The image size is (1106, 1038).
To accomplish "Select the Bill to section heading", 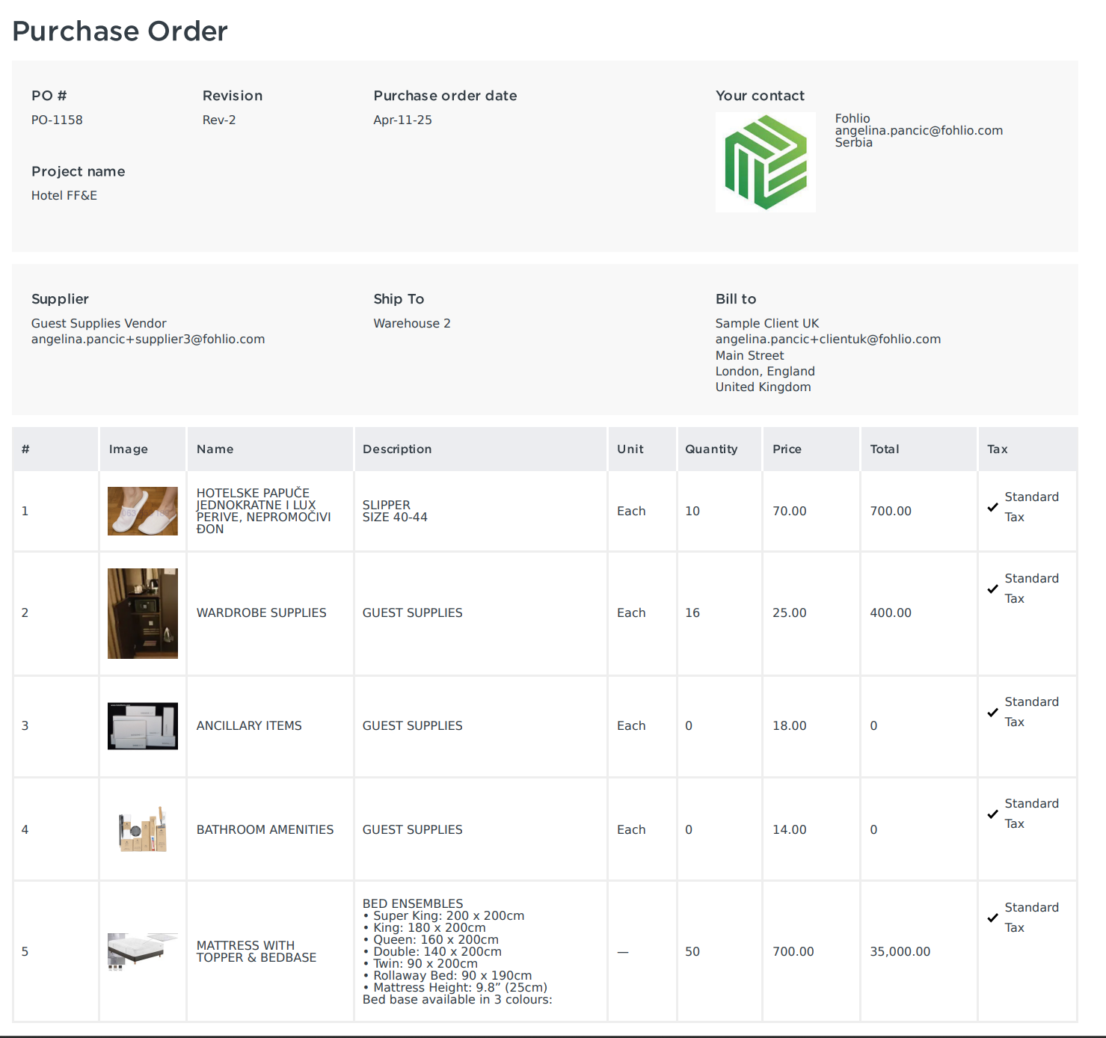I will (736, 298).
